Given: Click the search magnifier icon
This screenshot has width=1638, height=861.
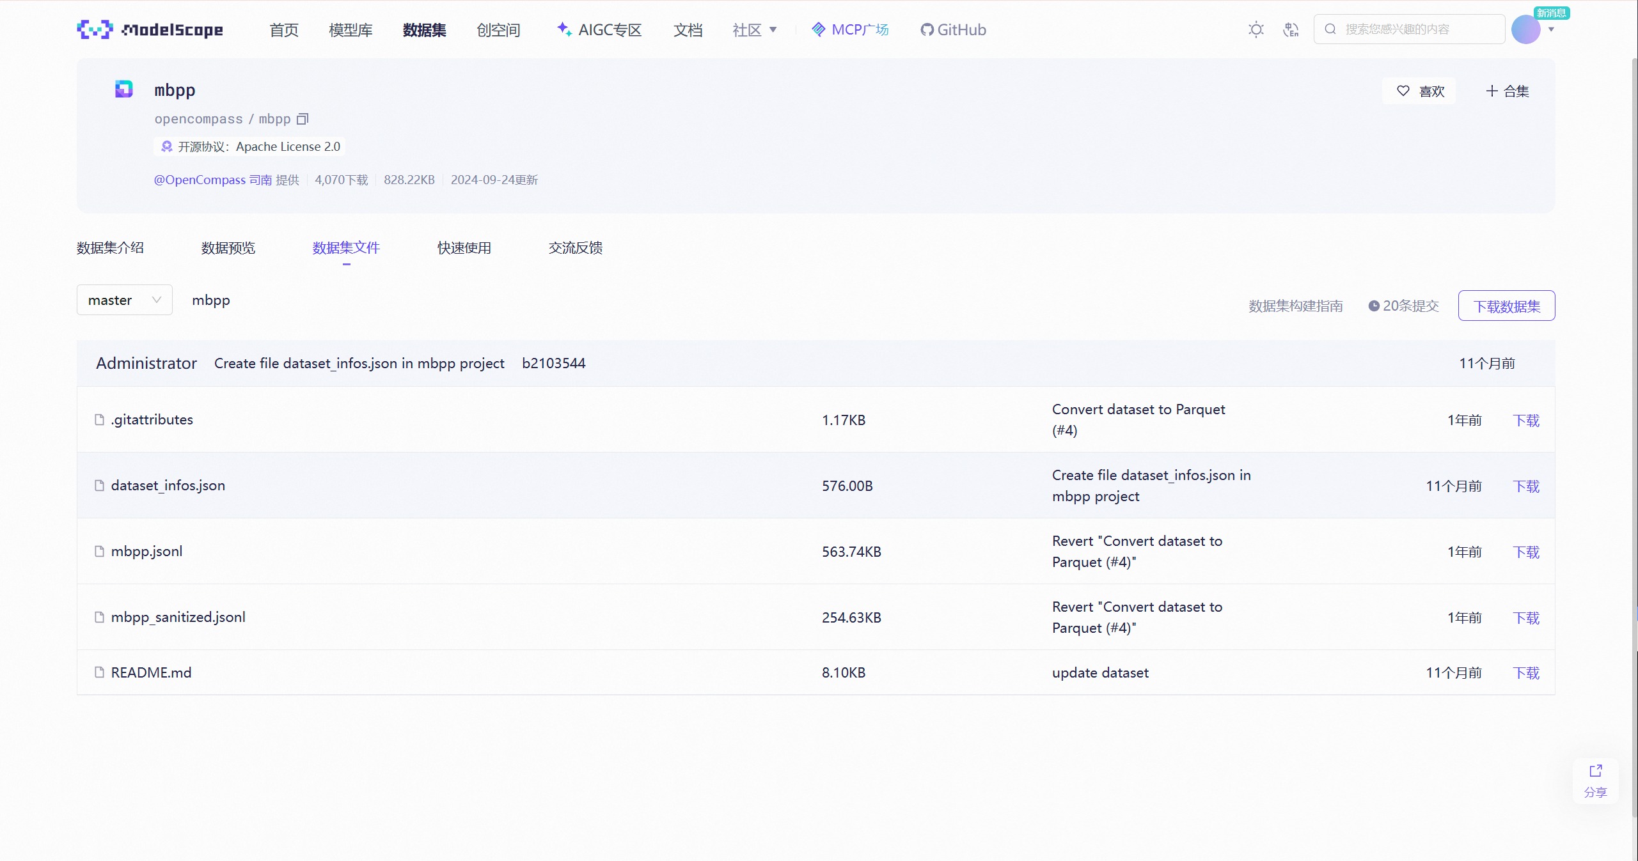Looking at the screenshot, I should [1330, 29].
